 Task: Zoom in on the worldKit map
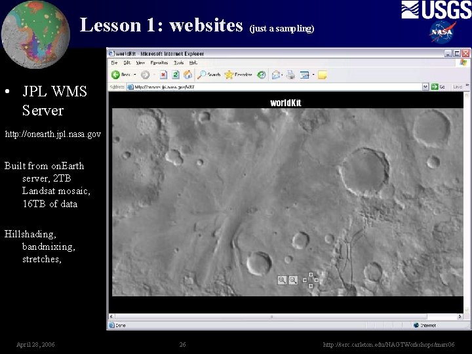pyautogui.click(x=282, y=281)
